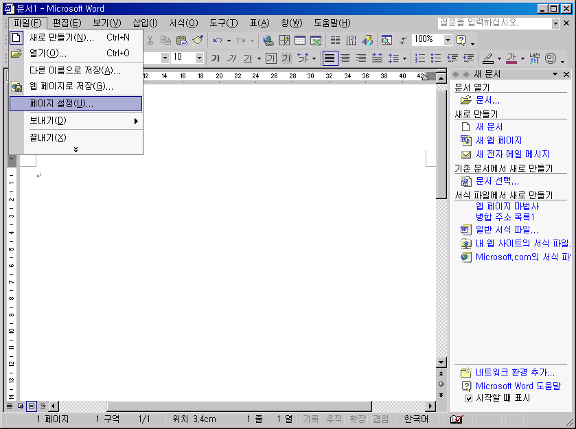Open the line spacing dropdown arrow
Screen dimensions: 576x429
404,58
